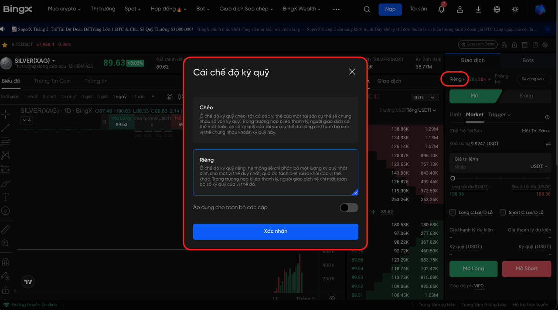Toggle the light theme sun icon
Image resolution: width=558 pixels, height=310 pixels.
point(515,9)
